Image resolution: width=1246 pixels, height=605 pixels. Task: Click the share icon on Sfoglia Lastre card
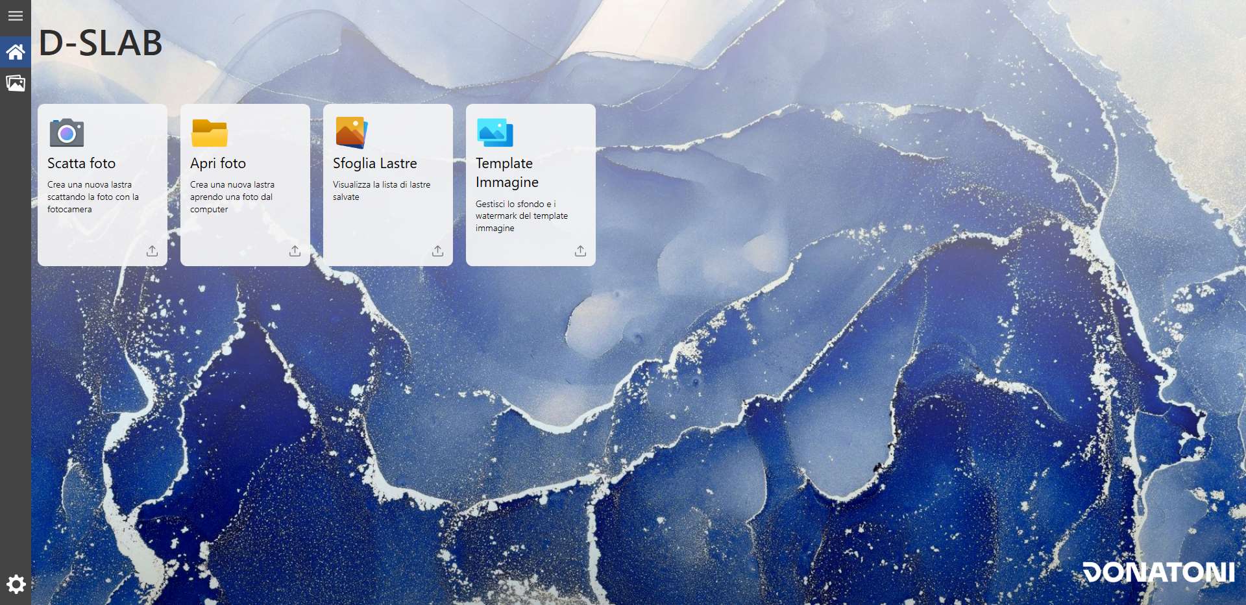438,251
